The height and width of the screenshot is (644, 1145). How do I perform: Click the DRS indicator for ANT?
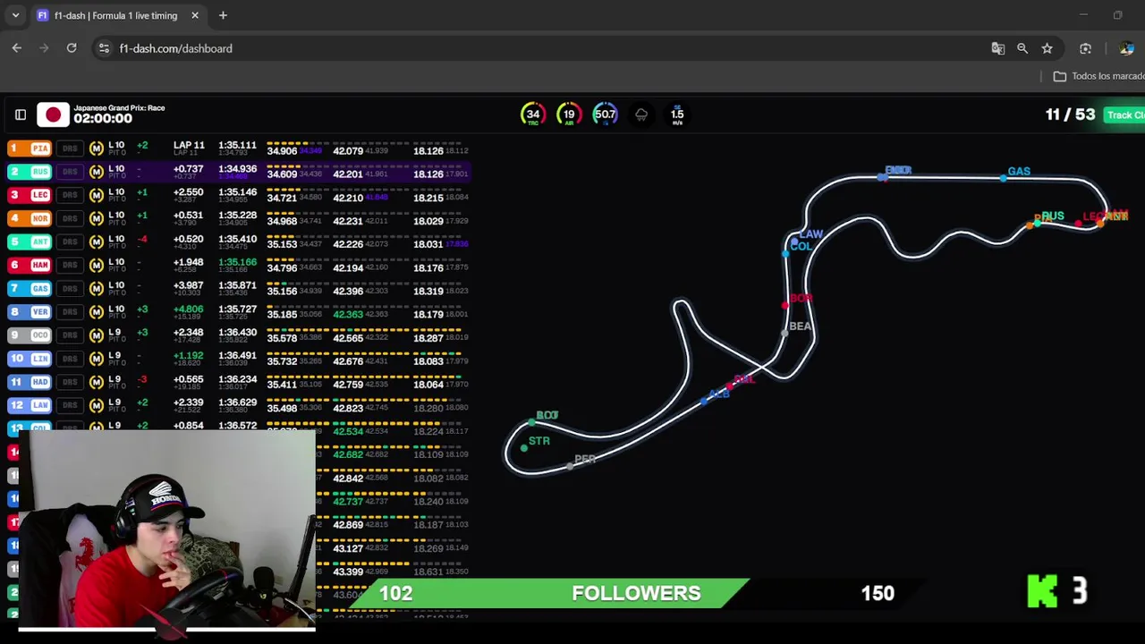click(x=70, y=241)
